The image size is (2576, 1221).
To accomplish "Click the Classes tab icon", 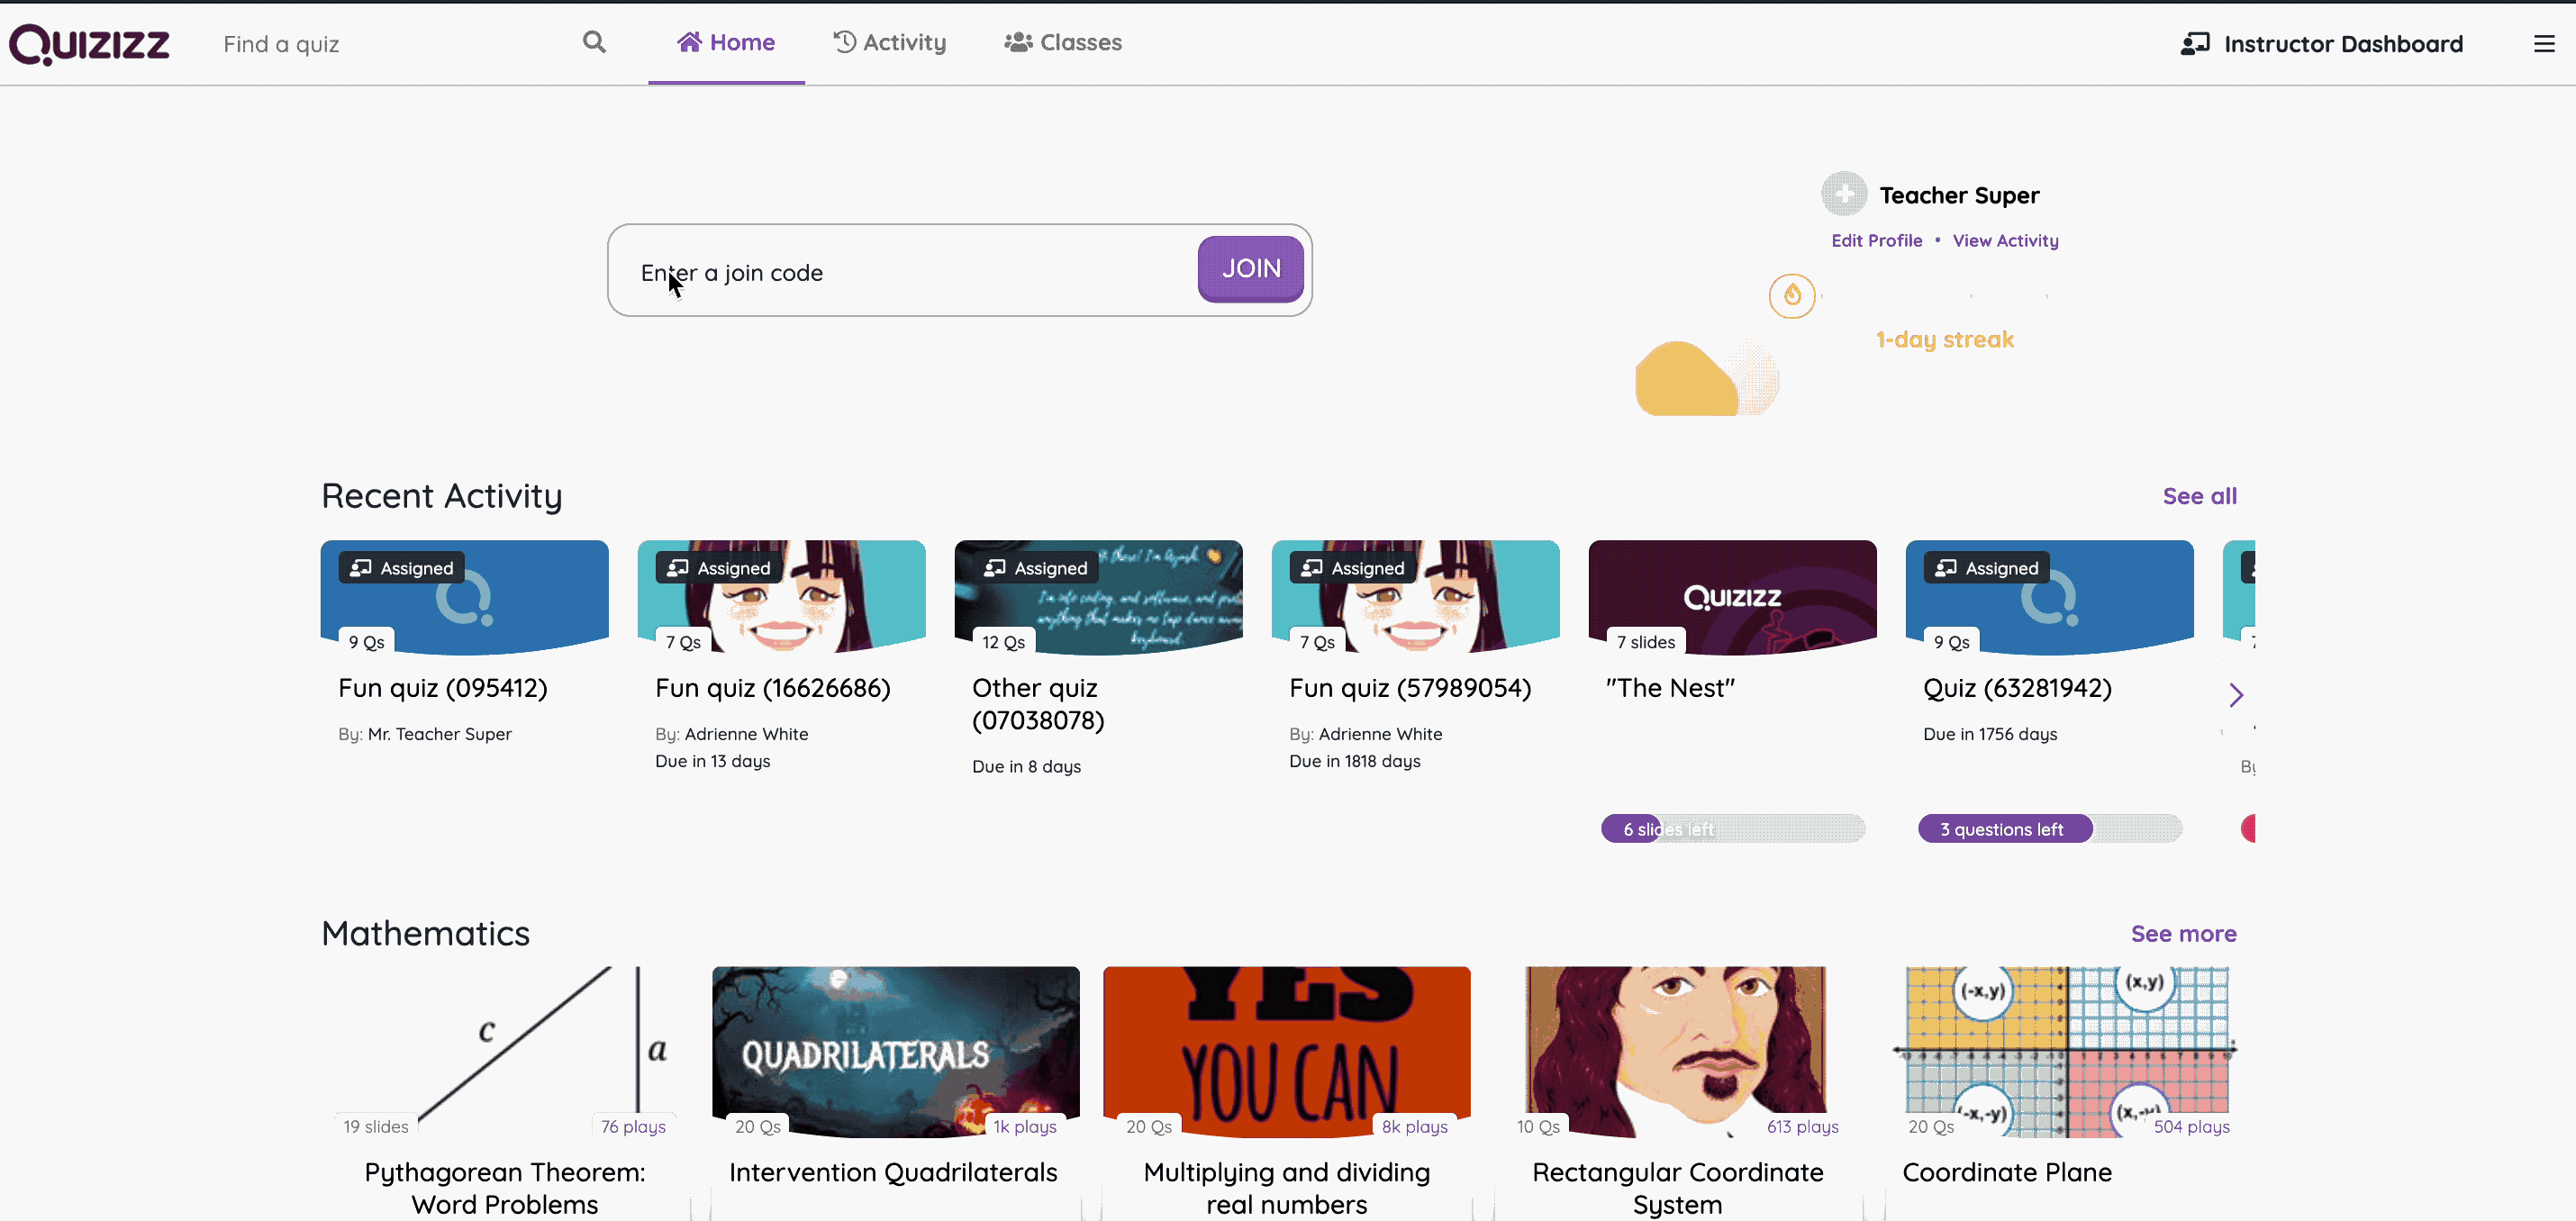I will click(x=1019, y=42).
